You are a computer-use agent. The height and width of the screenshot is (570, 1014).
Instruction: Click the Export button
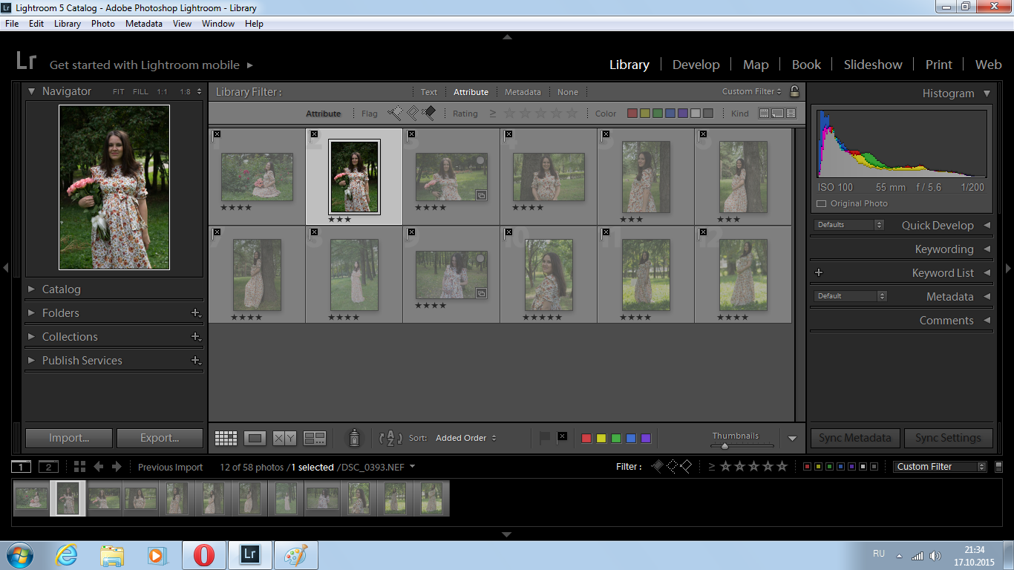click(x=160, y=438)
